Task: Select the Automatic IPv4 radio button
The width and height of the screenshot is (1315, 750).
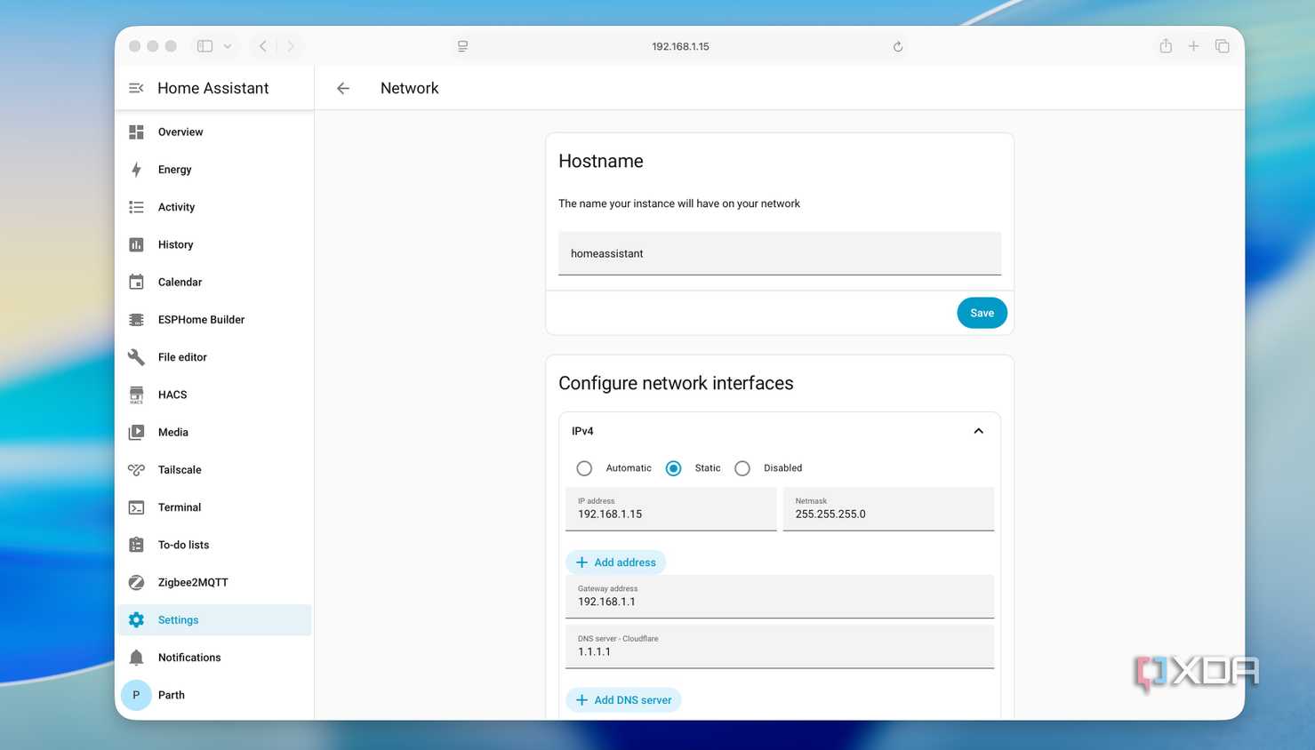Action: pyautogui.click(x=584, y=468)
